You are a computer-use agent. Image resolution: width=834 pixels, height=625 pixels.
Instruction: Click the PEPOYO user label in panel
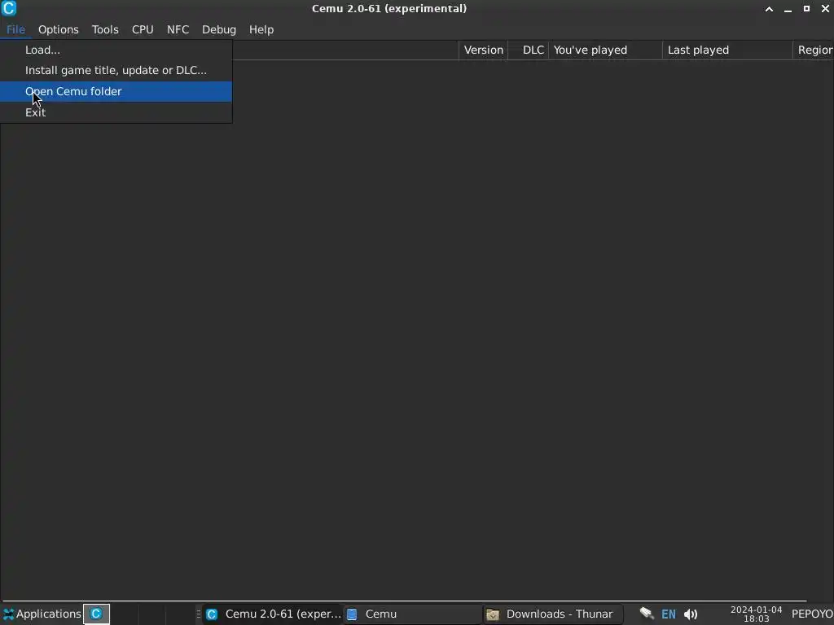click(812, 614)
